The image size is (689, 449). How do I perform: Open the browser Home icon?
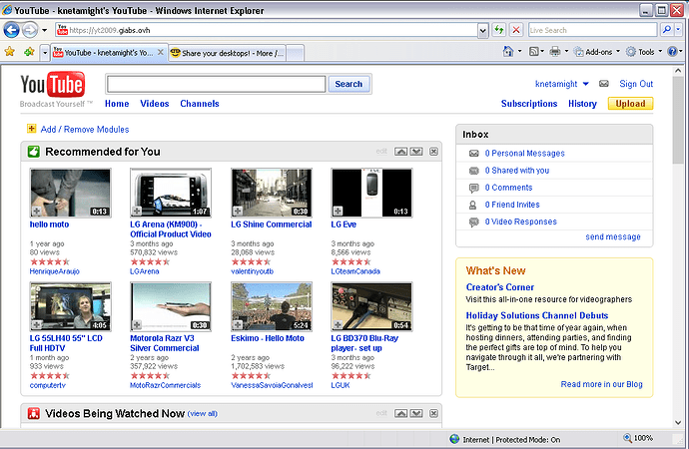coord(508,52)
